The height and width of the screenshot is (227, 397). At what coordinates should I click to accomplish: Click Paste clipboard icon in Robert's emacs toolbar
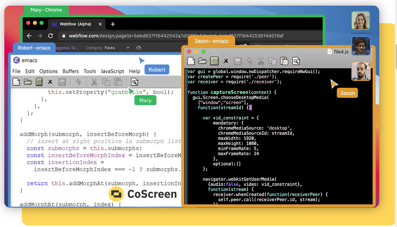[x=118, y=82]
